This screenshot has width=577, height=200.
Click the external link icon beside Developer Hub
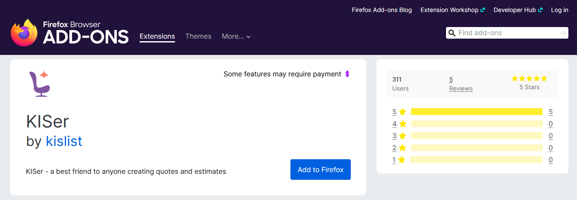(540, 10)
